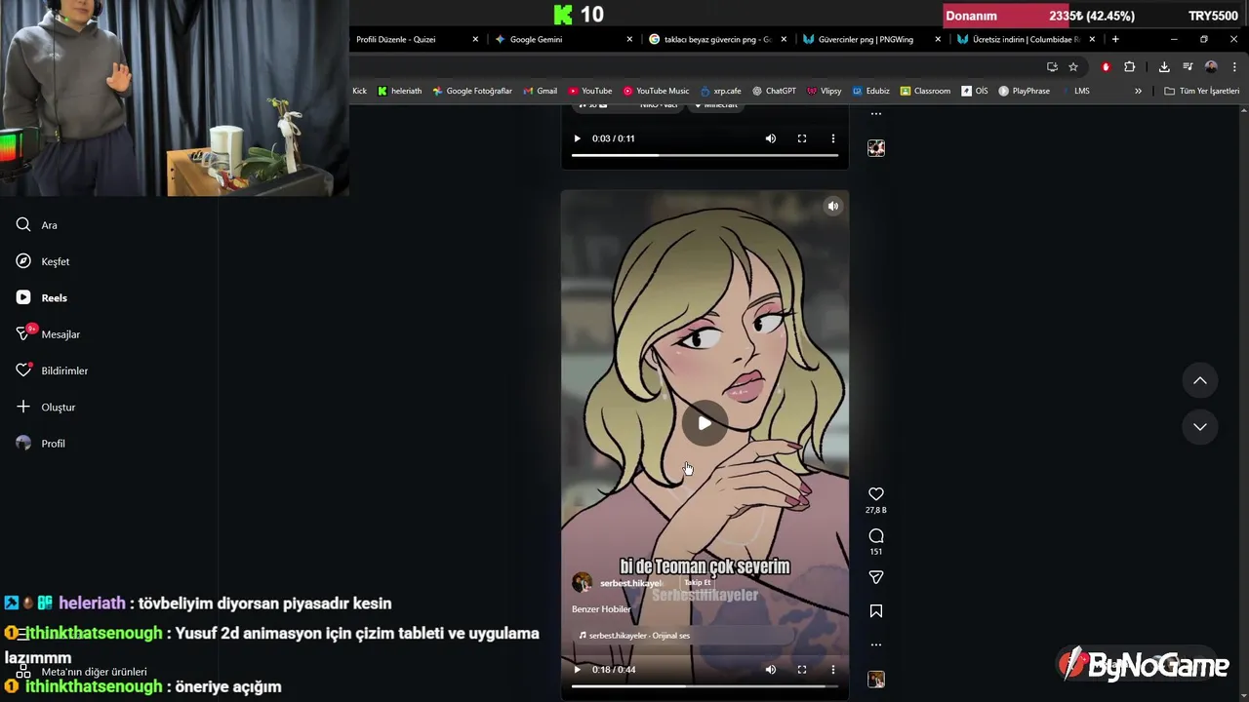Image resolution: width=1249 pixels, height=702 pixels.
Task: Open a new browser tab
Action: [x=1115, y=39]
